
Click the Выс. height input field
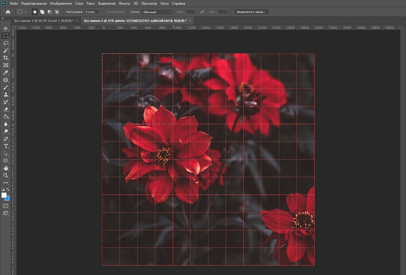pyautogui.click(x=223, y=12)
